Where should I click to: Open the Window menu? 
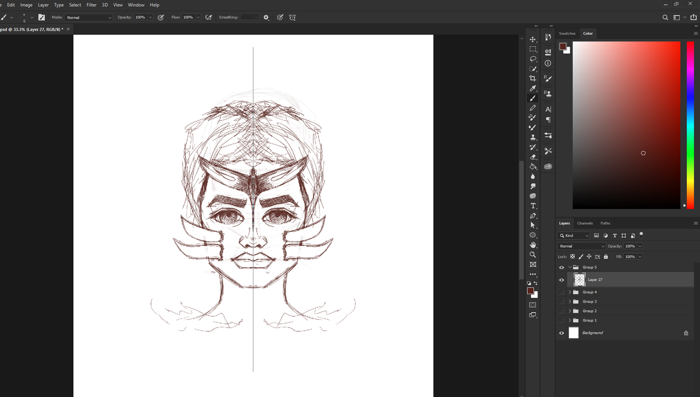pyautogui.click(x=136, y=5)
